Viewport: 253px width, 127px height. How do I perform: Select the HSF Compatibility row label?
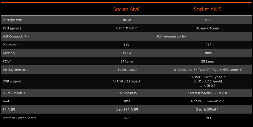pyautogui.click(x=16, y=36)
